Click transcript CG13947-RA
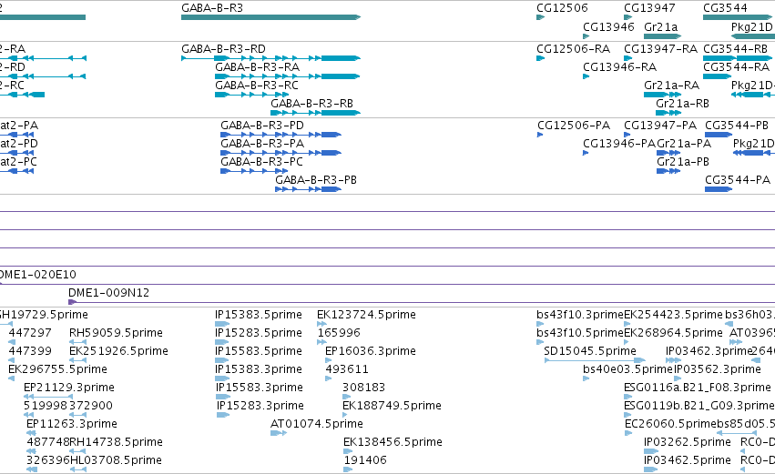This screenshot has height=474, width=775. 660,49
